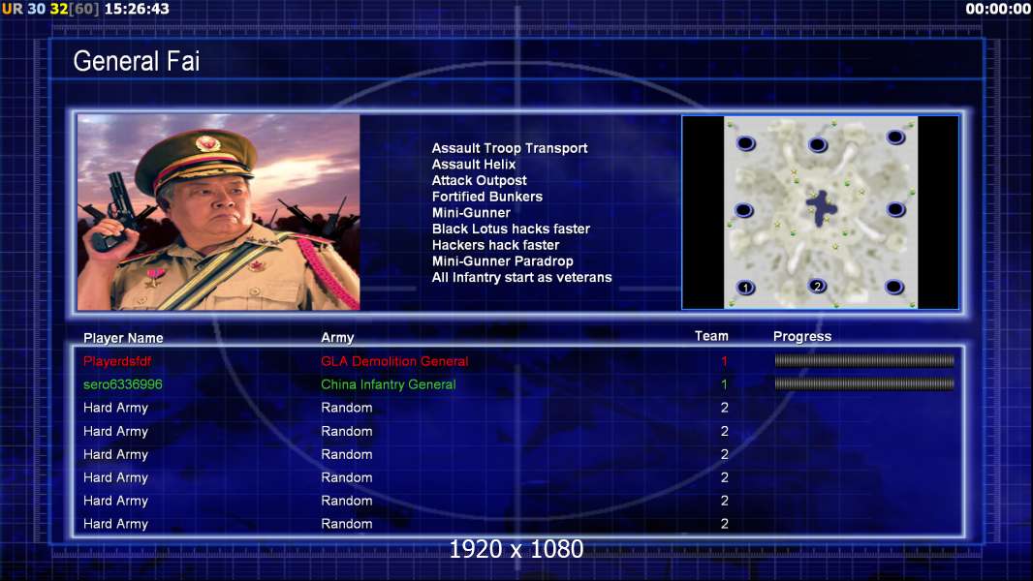Click the "UR" indicator in overlay
Viewport: 1033px width, 581px height.
point(12,9)
